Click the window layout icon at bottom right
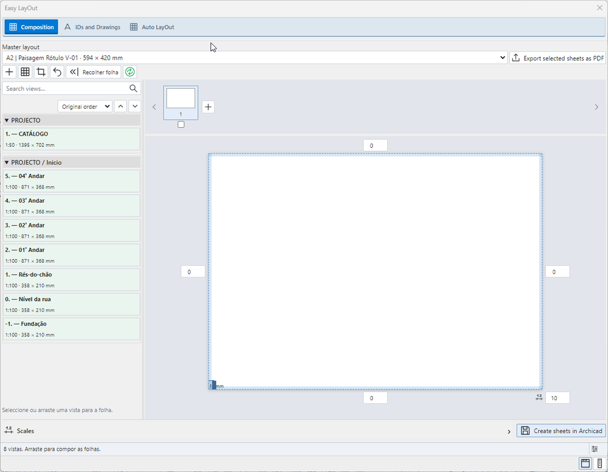Image resolution: width=608 pixels, height=472 pixels. point(585,463)
